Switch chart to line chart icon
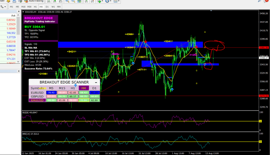The image size is (270, 155). click(60, 1)
